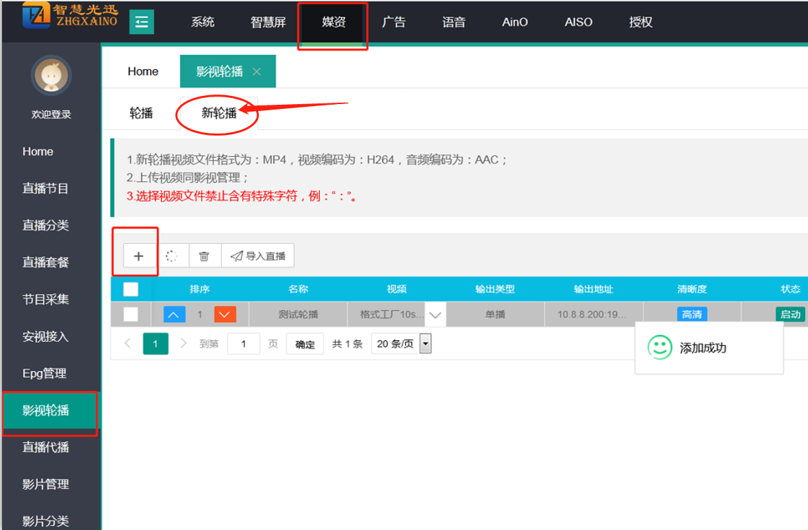808x530 pixels.
Task: Move row down with orange arrow
Action: [x=225, y=314]
